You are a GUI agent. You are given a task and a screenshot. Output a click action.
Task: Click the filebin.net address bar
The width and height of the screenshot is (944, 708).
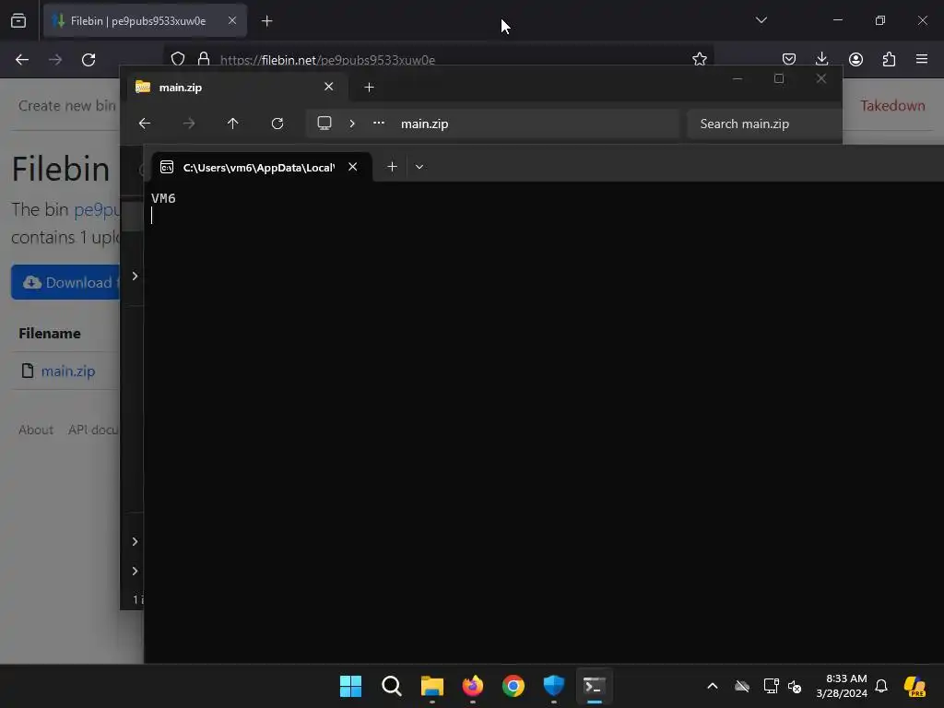[438, 60]
